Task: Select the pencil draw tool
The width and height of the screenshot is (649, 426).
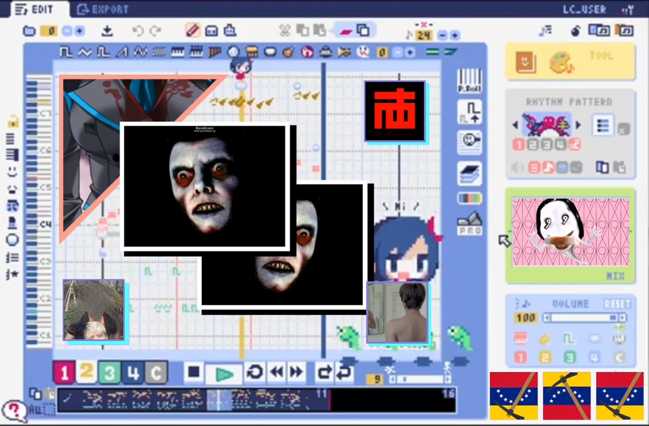Action: point(192,30)
